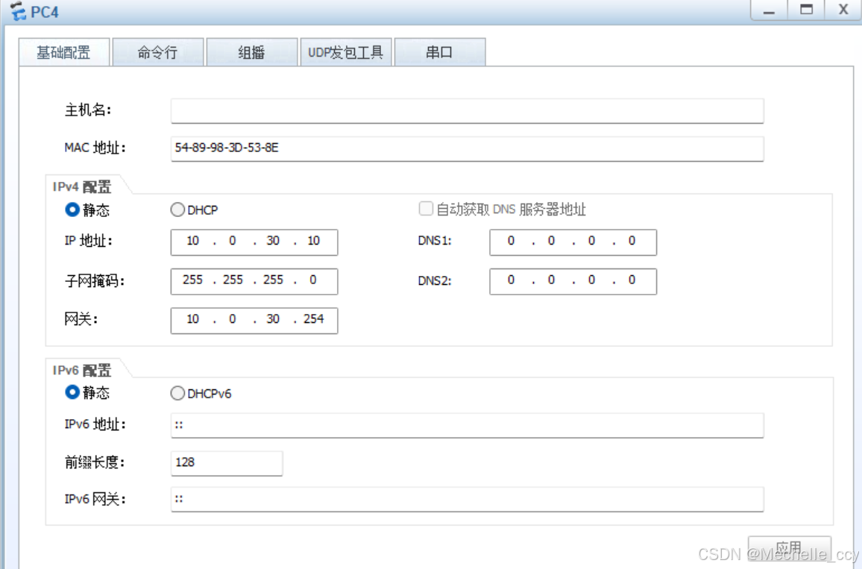Click the 子网掩码 field
862x569 pixels.
(x=254, y=281)
